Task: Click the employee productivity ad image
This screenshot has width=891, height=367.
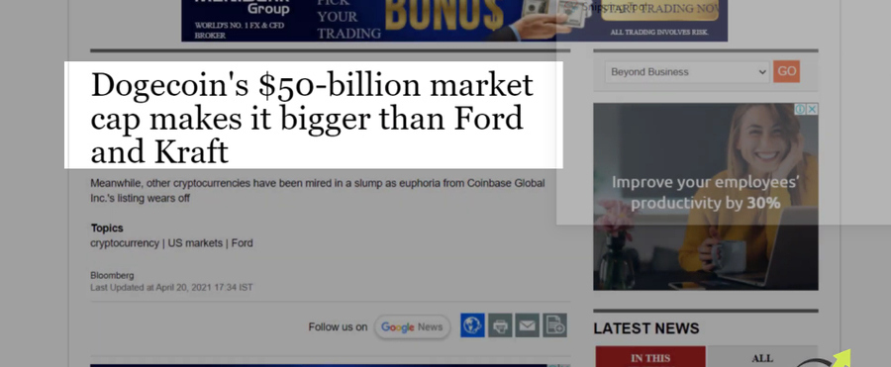Action: click(x=706, y=197)
